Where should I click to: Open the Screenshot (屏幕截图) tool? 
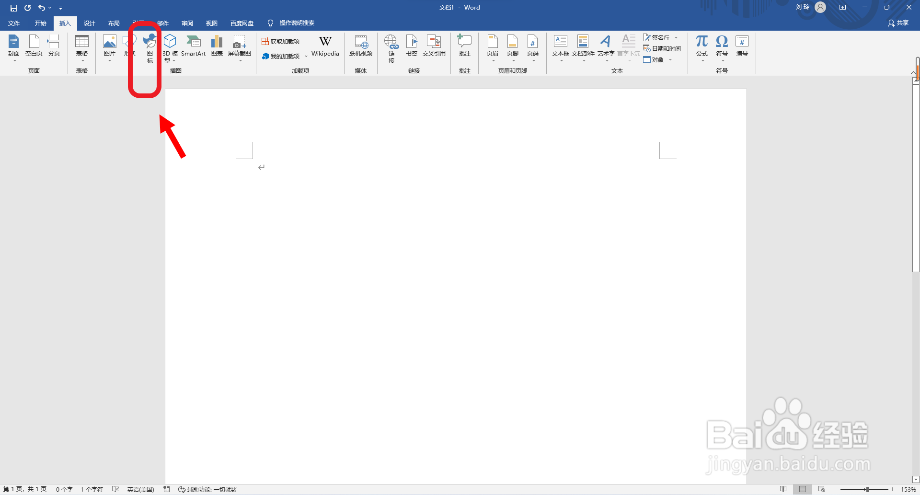240,47
